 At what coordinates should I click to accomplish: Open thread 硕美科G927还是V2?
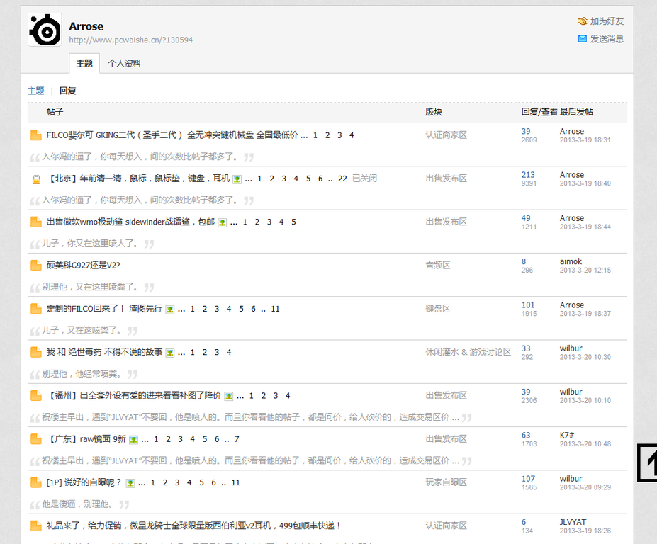pos(84,266)
